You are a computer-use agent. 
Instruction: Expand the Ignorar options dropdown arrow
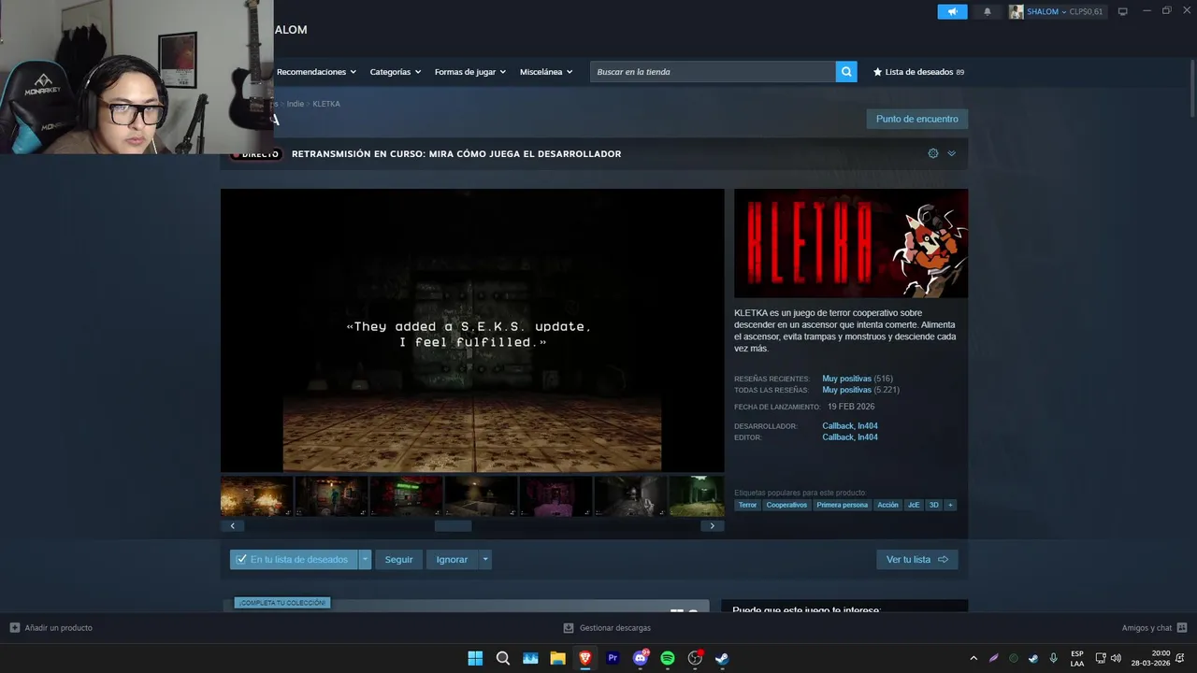click(484, 560)
